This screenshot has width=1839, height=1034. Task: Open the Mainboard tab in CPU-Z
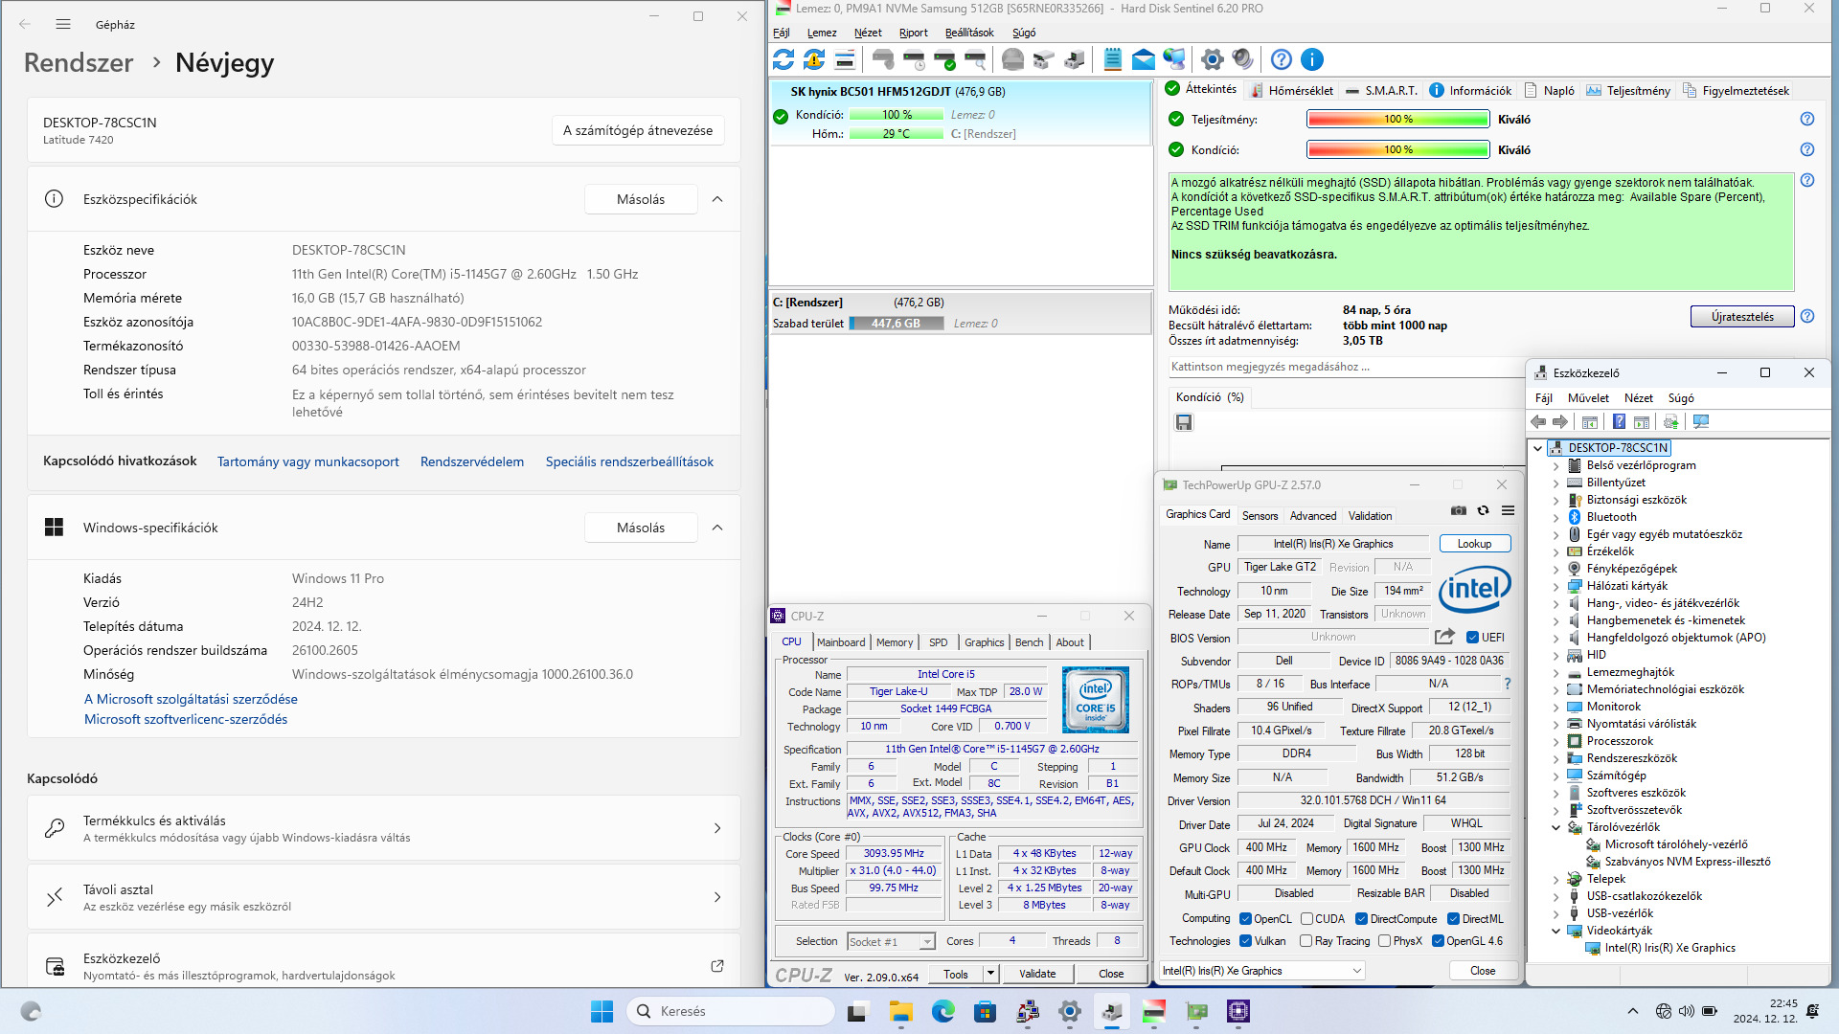coord(840,642)
